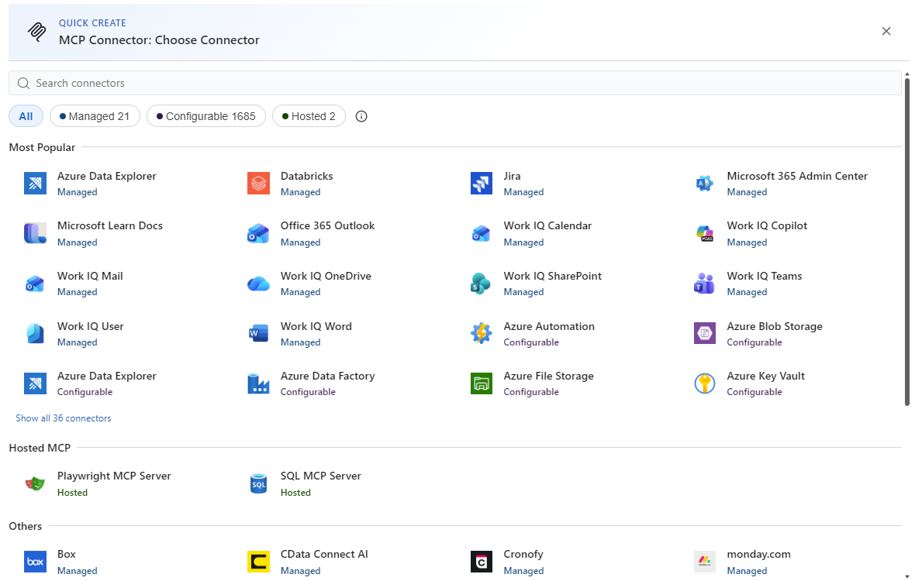
Task: Choose Azure File Storage label
Action: (548, 376)
